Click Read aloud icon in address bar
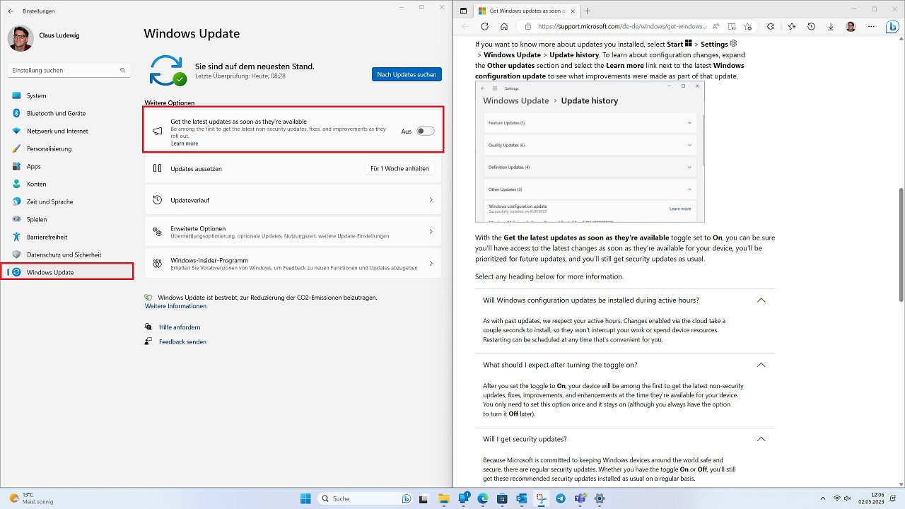905x509 pixels. (716, 26)
